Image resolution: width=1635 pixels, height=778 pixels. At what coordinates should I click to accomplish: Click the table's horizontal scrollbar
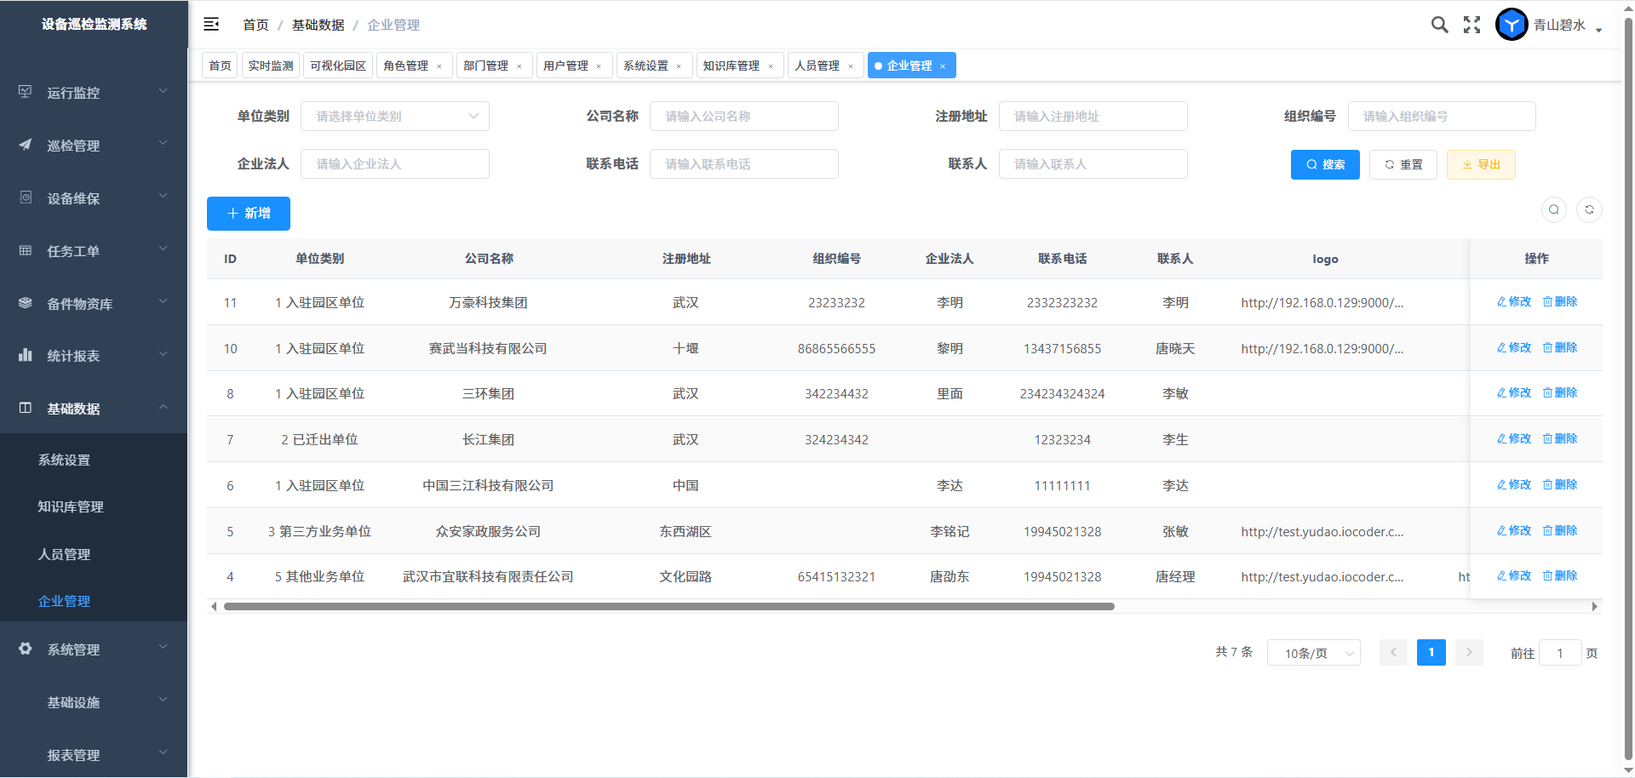click(668, 607)
